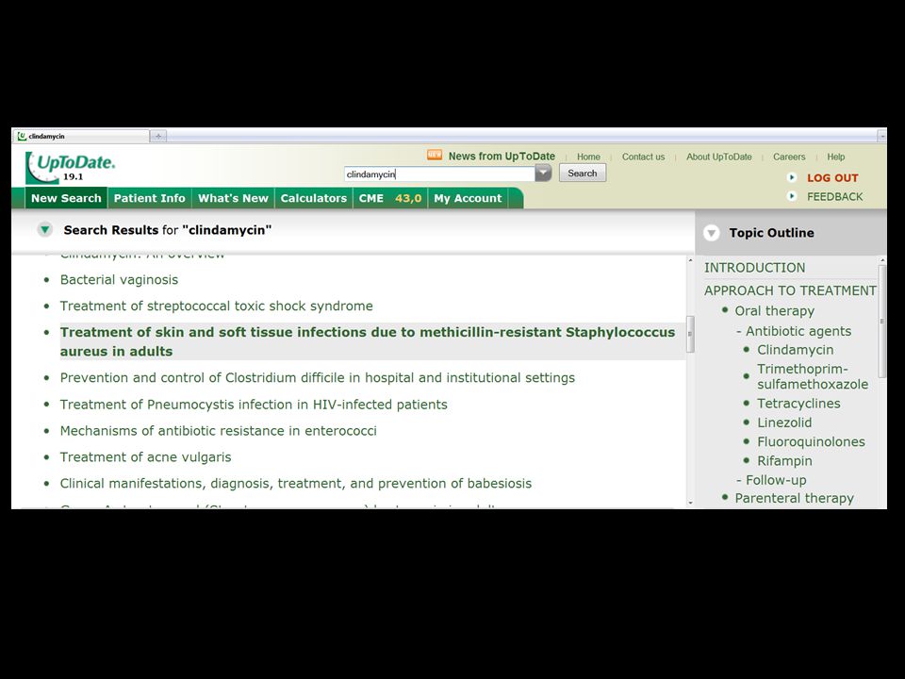The image size is (905, 679).
Task: Open the babesiosis clinical manifestations result
Action: (295, 483)
